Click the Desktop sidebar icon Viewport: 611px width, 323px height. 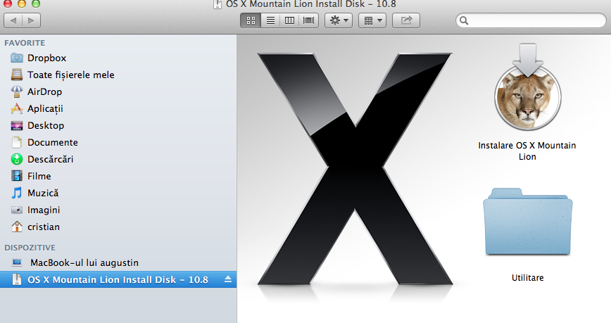click(x=17, y=125)
